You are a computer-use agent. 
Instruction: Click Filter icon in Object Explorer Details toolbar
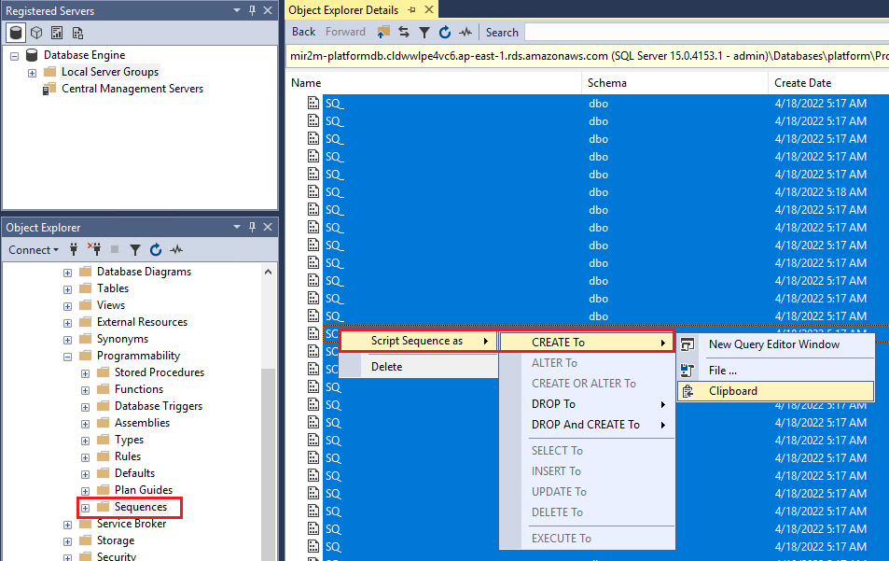click(x=424, y=33)
